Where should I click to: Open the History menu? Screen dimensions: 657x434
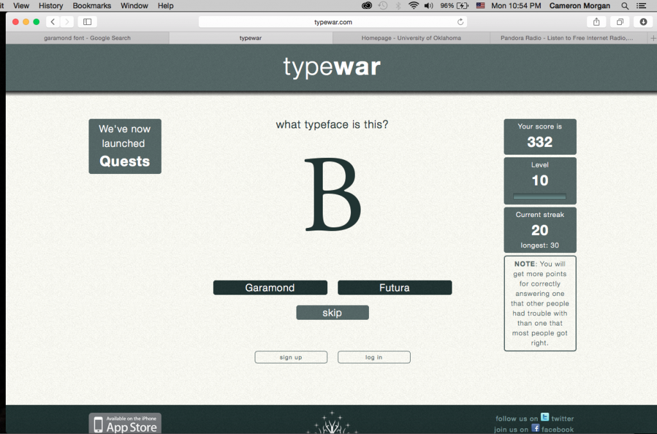pyautogui.click(x=51, y=5)
